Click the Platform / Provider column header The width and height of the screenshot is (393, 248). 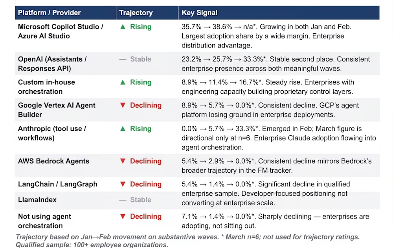[x=49, y=13]
